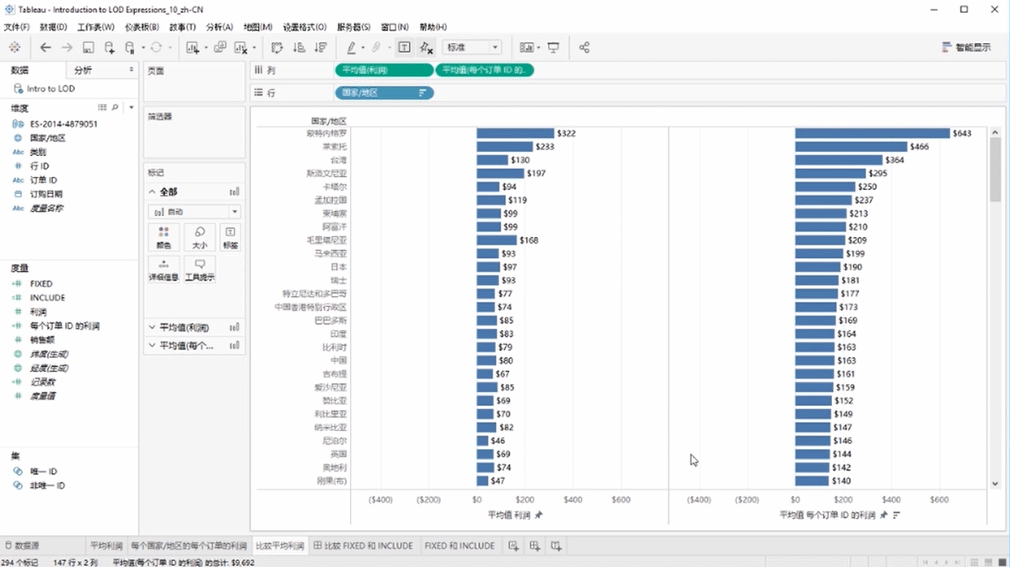Image resolution: width=1010 pixels, height=567 pixels.
Task: Collapse the 全部 marks section
Action: [x=152, y=192]
